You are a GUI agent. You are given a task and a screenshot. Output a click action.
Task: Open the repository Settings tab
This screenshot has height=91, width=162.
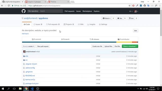click(103, 24)
